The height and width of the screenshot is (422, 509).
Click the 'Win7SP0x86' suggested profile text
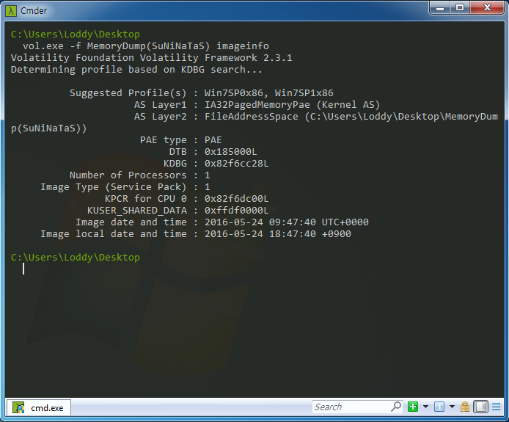pos(234,93)
